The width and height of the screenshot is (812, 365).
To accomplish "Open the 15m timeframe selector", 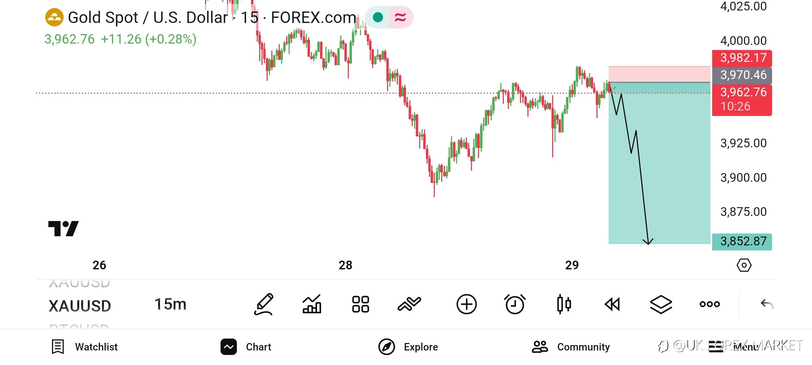I will (170, 304).
